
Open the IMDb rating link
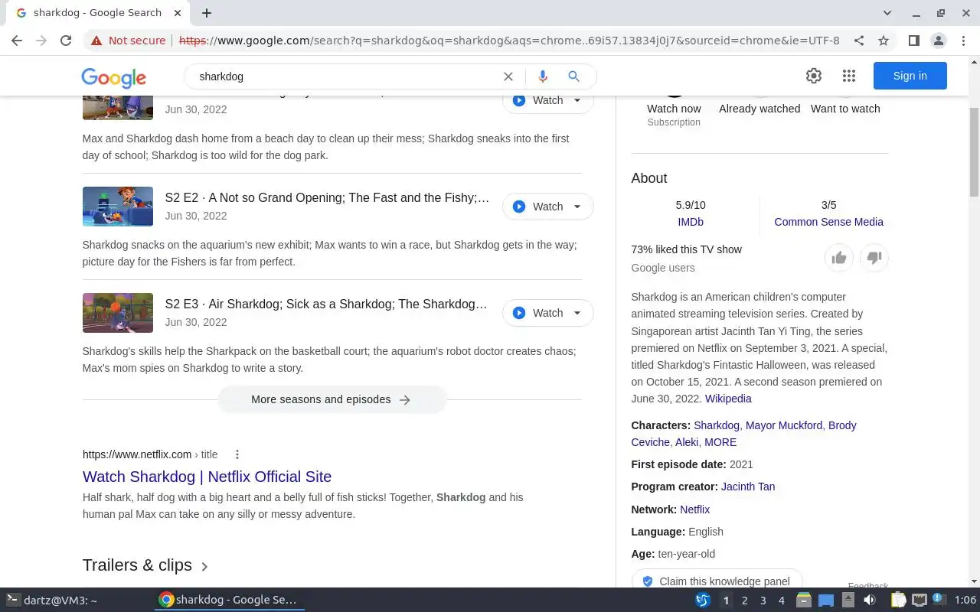(691, 222)
